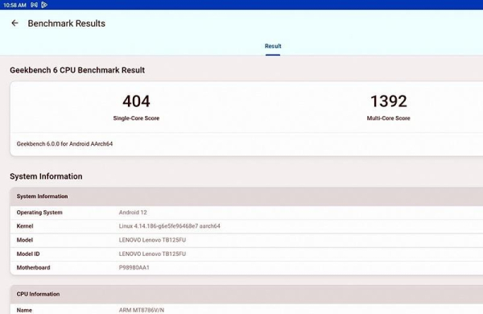Click the Geekbench 6 CPU Benchmark Result heading

point(77,70)
